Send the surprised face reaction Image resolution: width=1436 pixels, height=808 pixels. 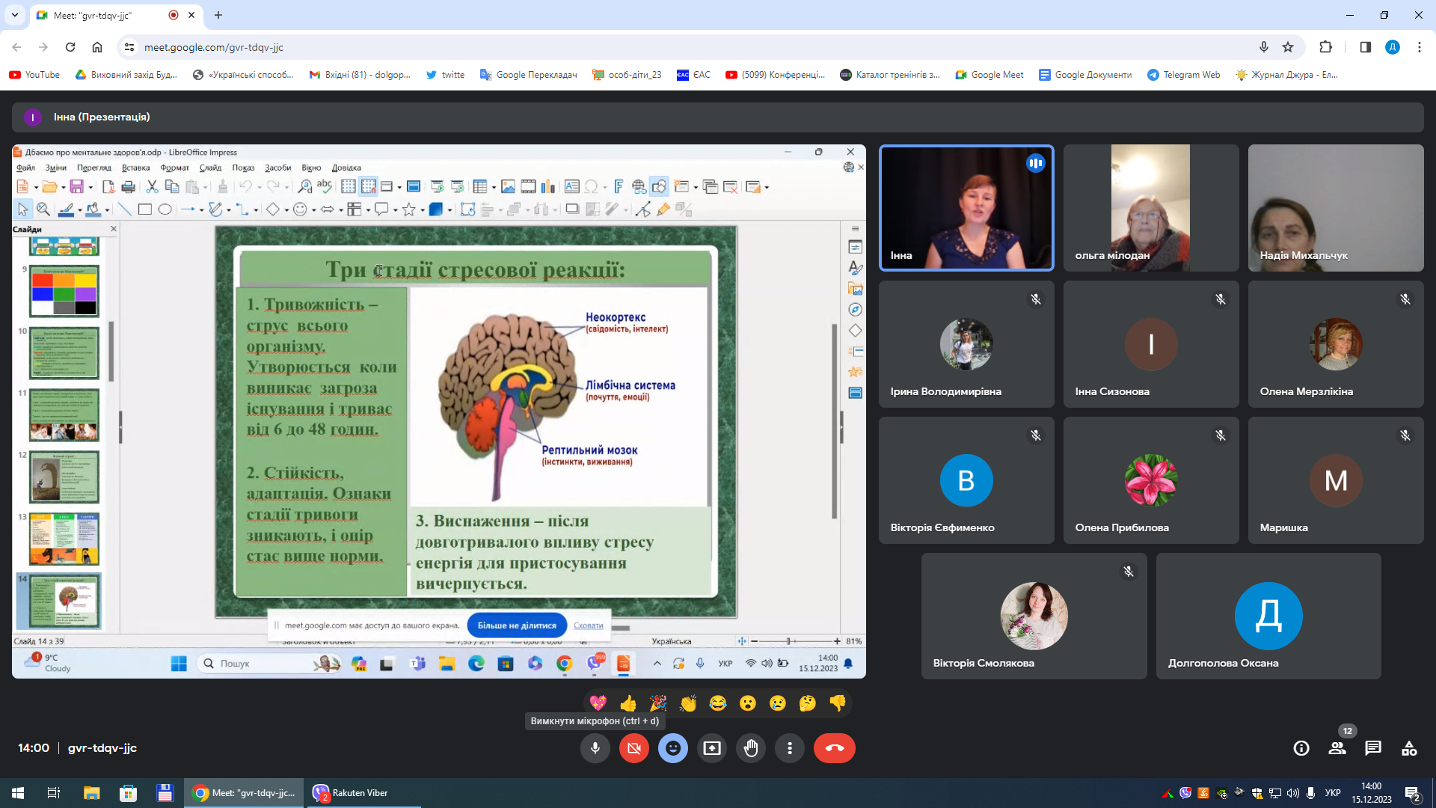748,703
